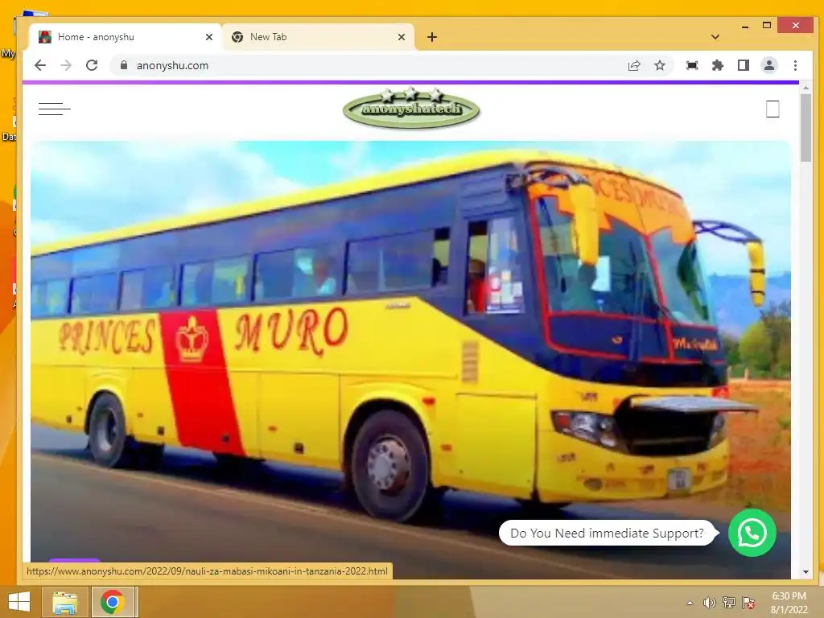Expand the tab search dropdown arrow
The width and height of the screenshot is (824, 618).
click(715, 37)
